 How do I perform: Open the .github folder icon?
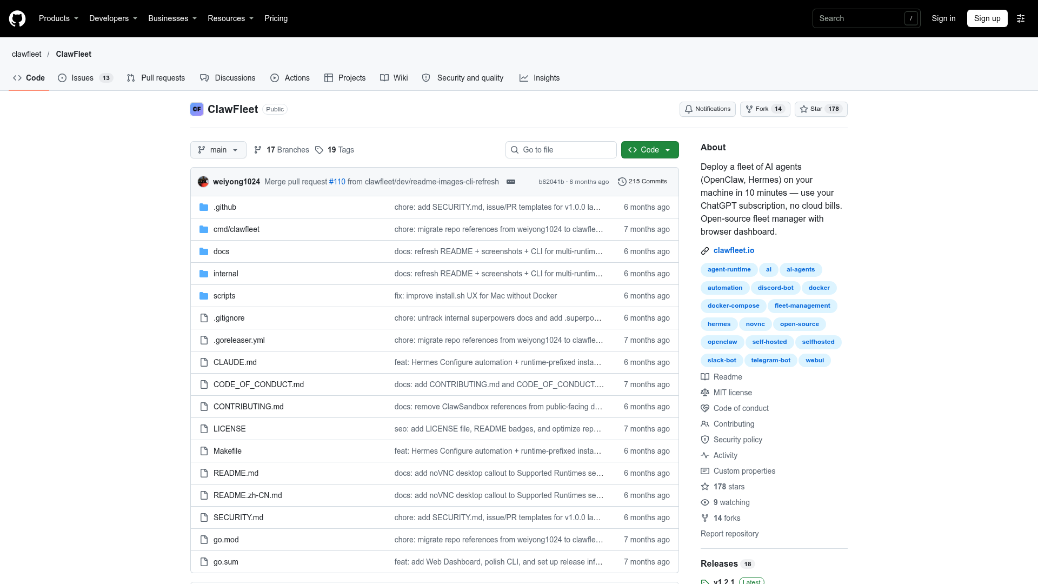coord(204,207)
